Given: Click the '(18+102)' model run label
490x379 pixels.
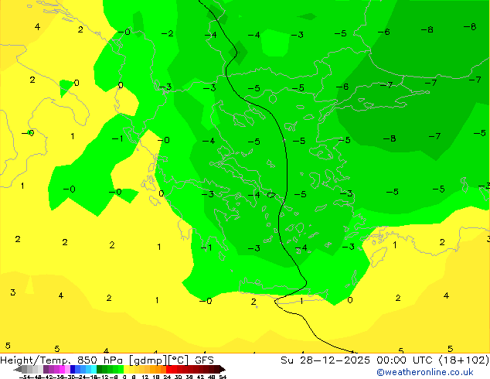Looking at the screenshot, I should coord(464,360).
